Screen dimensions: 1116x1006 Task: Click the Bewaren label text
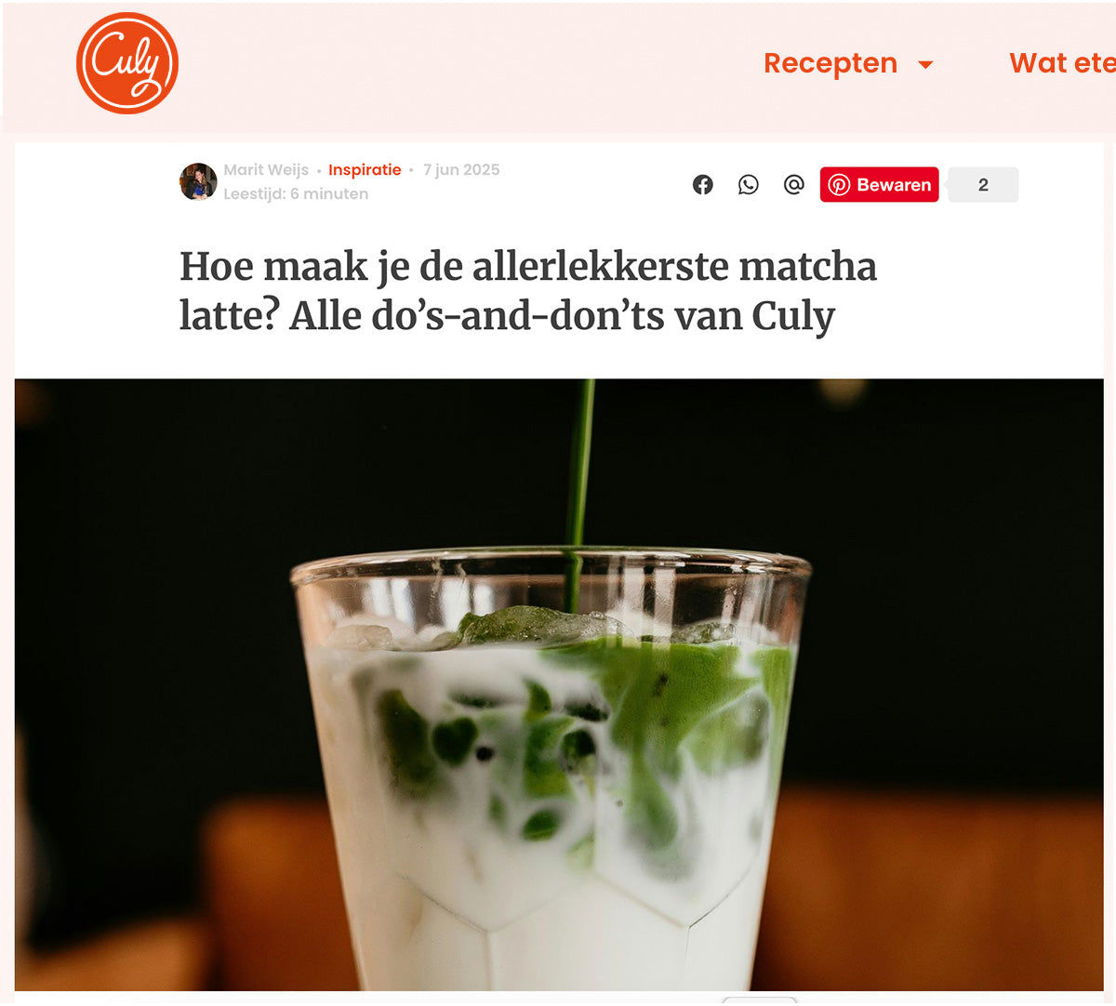click(894, 185)
